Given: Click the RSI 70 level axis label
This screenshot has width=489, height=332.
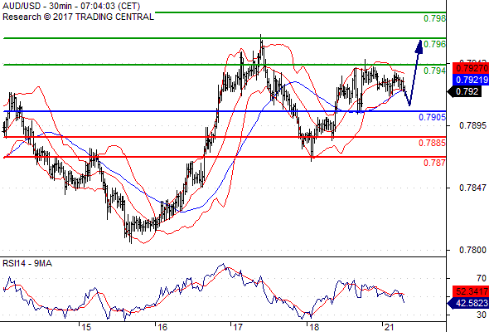Looking at the screenshot, I should pyautogui.click(x=482, y=278).
